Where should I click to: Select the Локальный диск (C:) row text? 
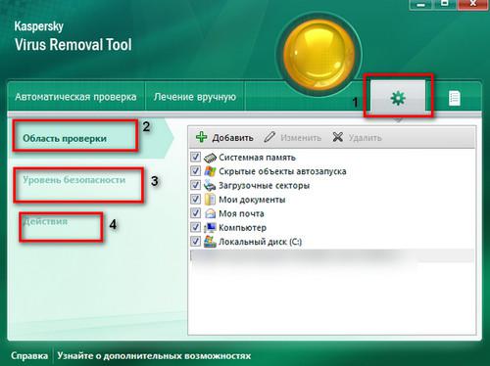click(261, 242)
